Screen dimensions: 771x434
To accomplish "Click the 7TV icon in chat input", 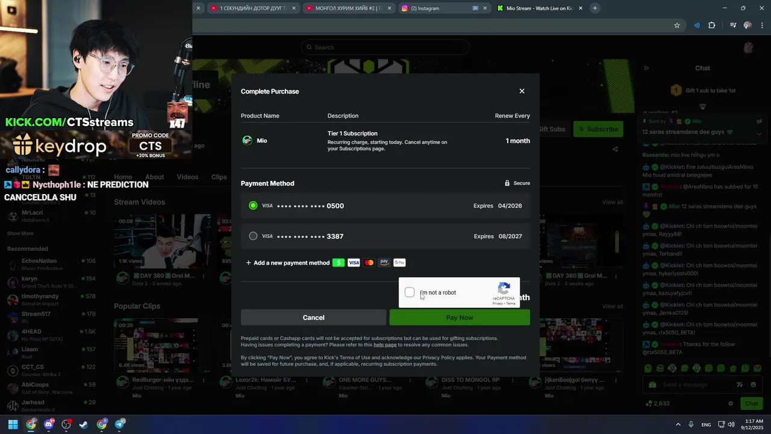I will tap(740, 385).
